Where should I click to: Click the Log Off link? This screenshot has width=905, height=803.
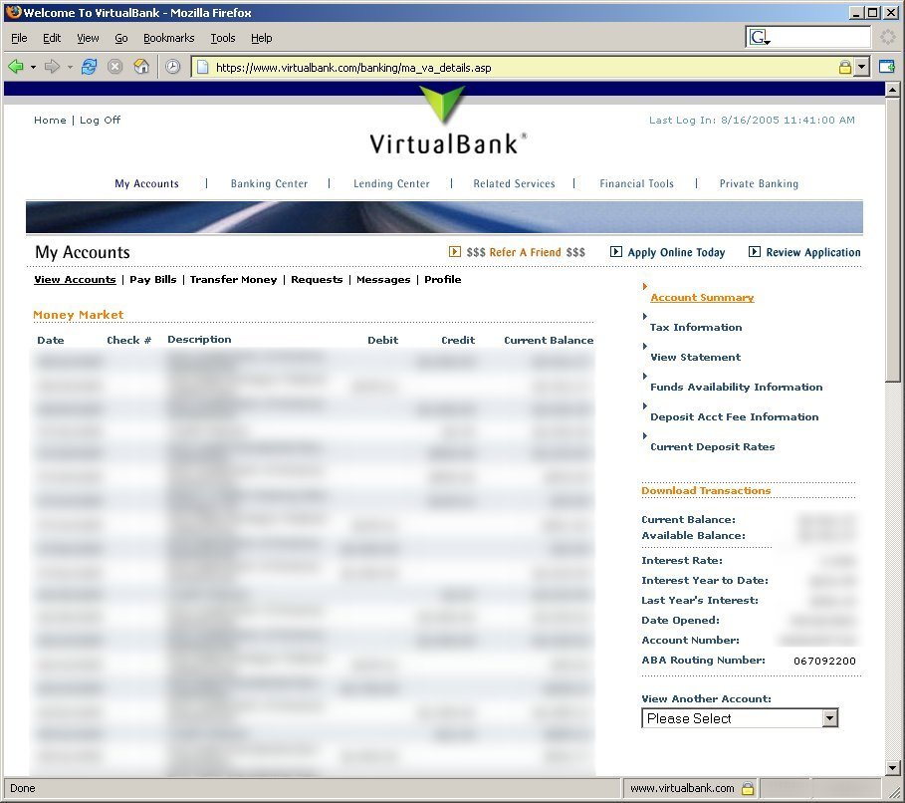(x=100, y=121)
